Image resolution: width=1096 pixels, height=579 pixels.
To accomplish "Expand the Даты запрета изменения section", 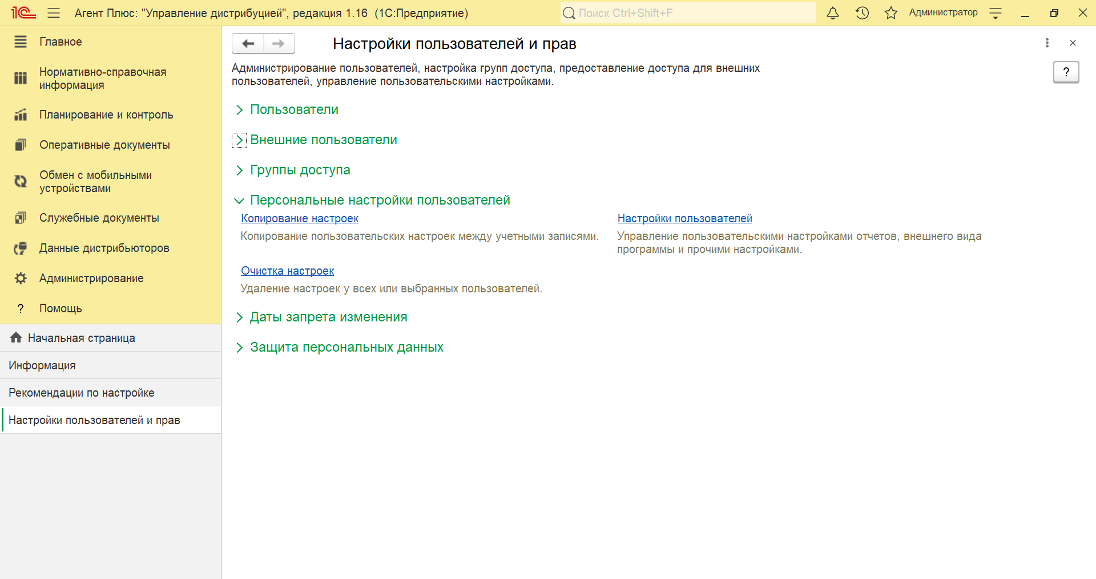I will click(x=239, y=317).
